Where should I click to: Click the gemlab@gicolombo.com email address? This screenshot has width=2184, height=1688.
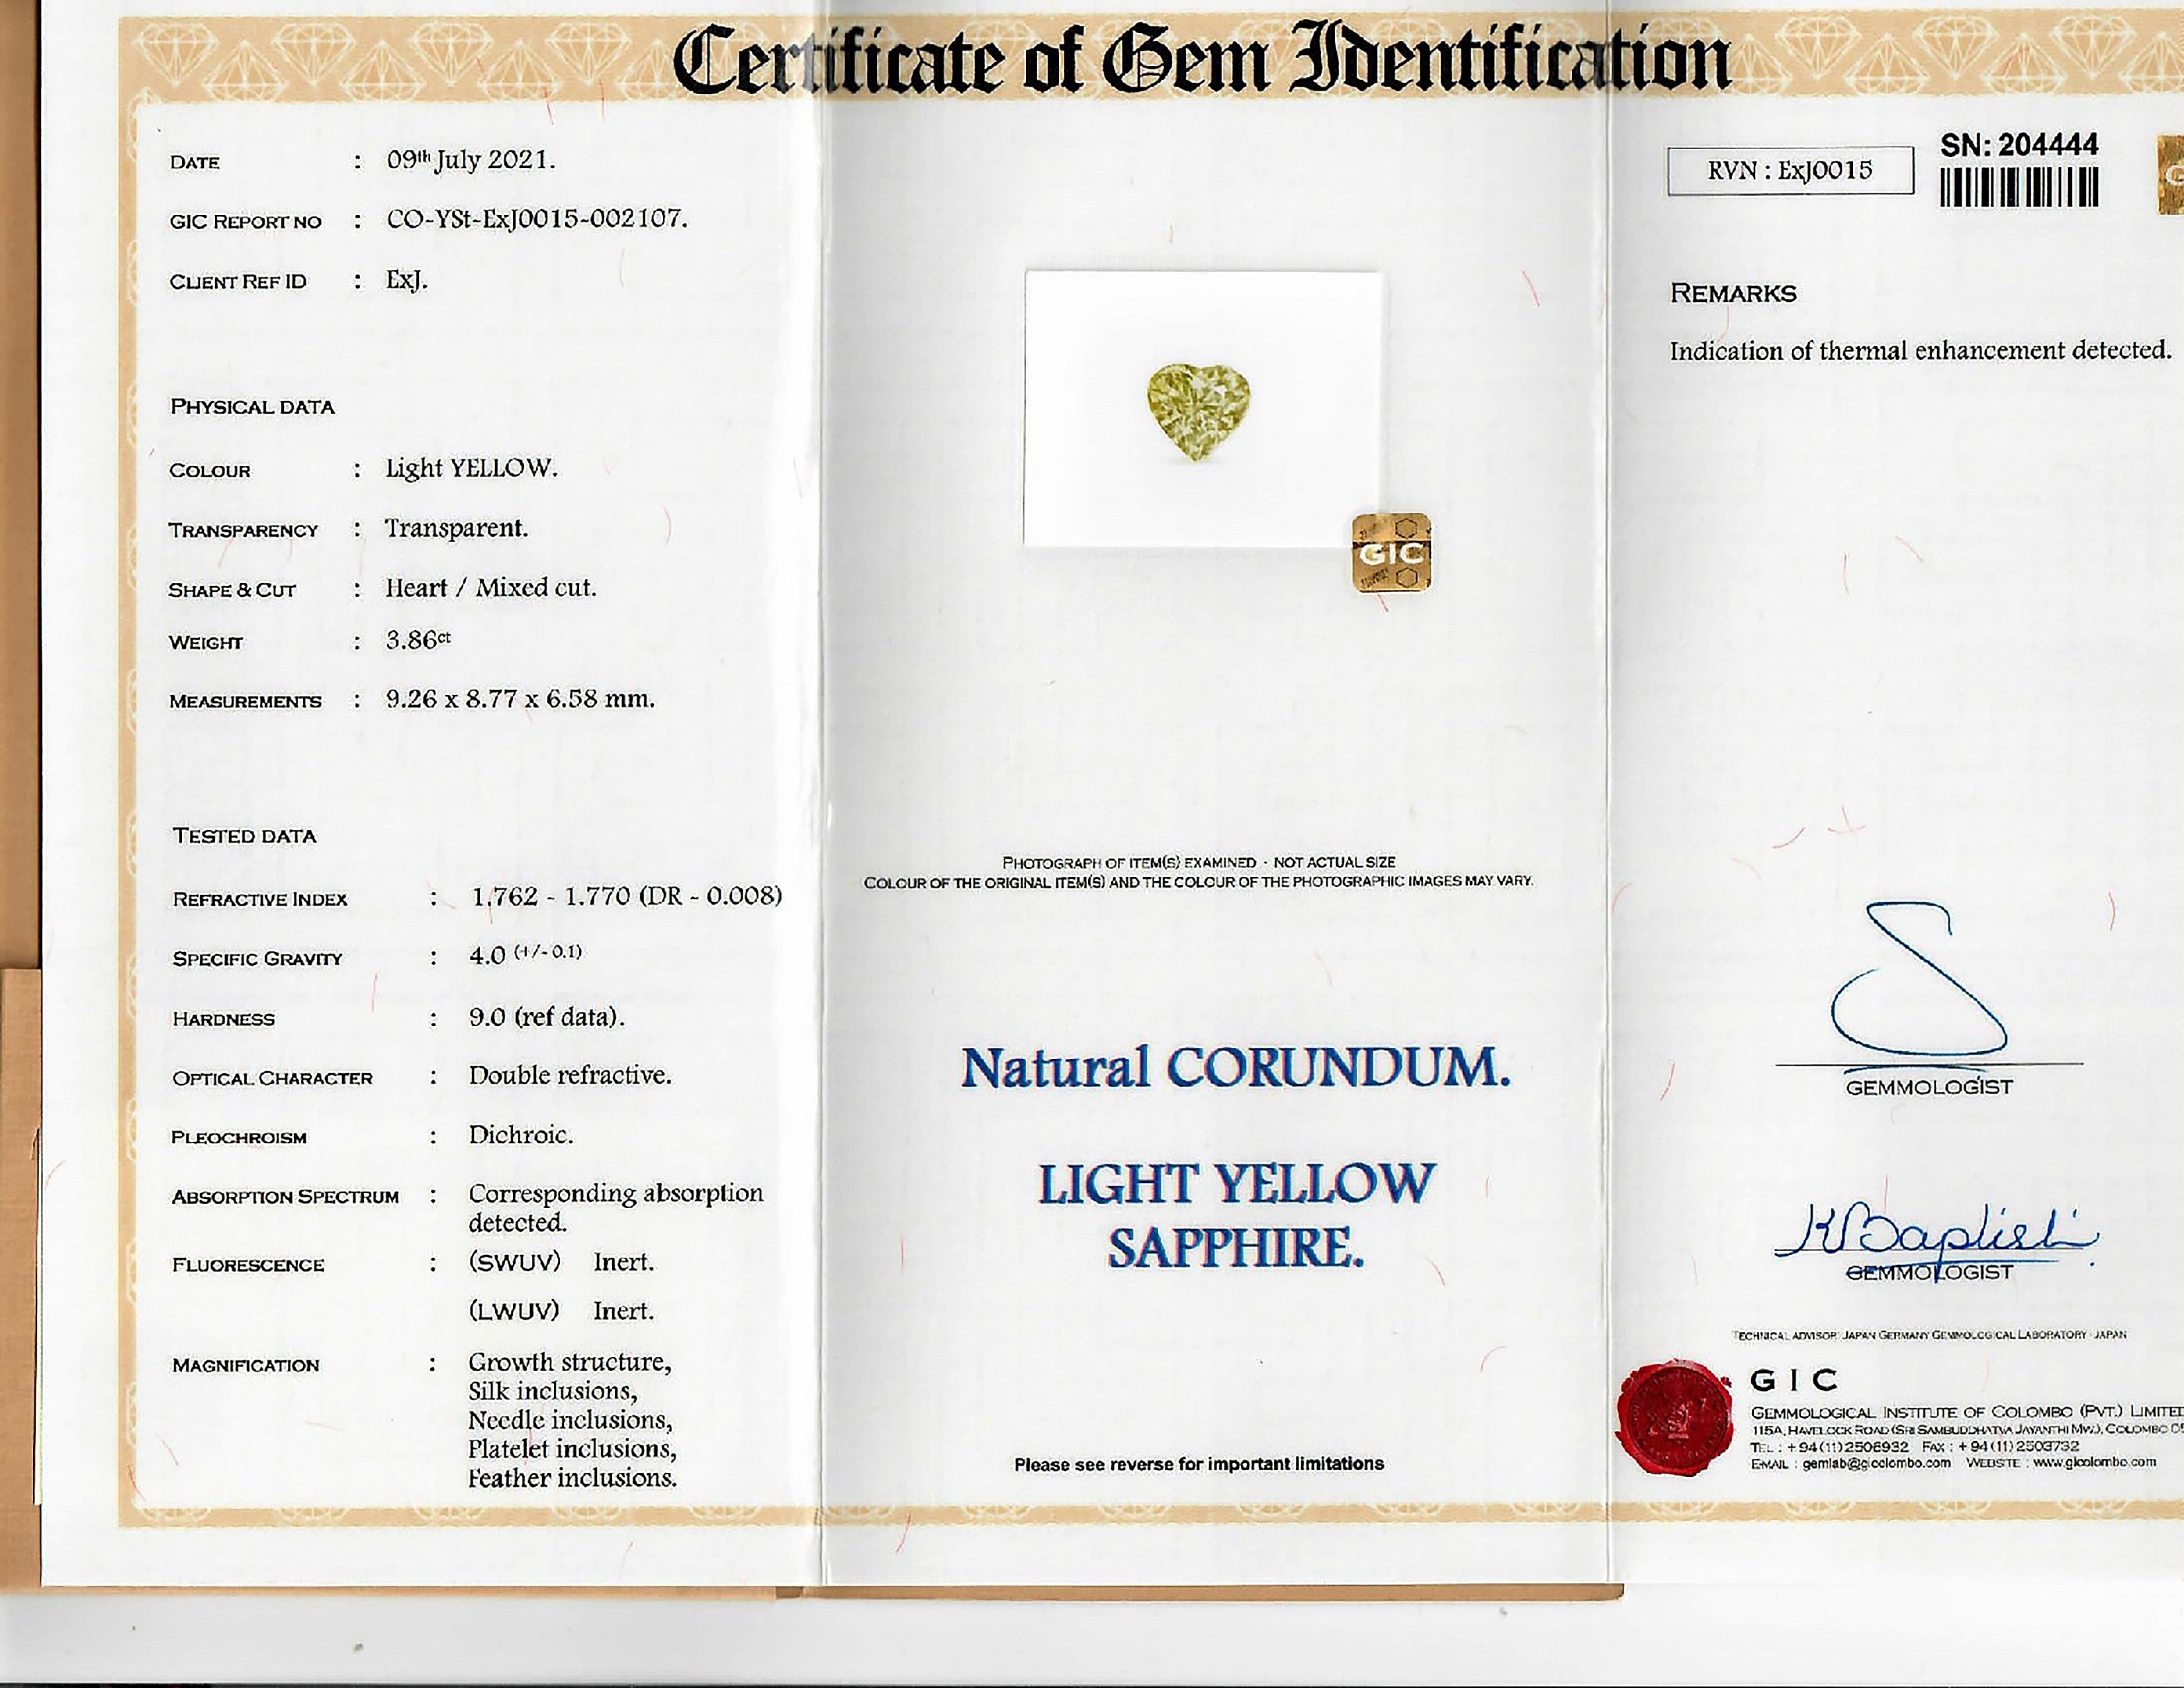tap(1876, 1462)
